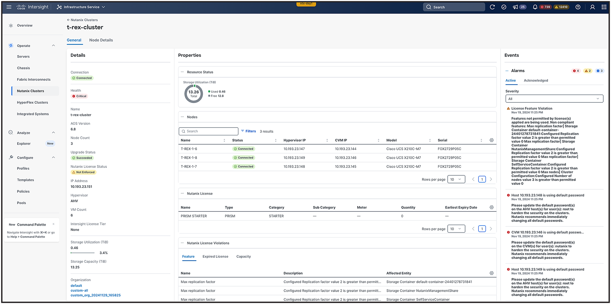Open the help question mark icon
Viewport: 611px width, 304px height.
click(578, 7)
